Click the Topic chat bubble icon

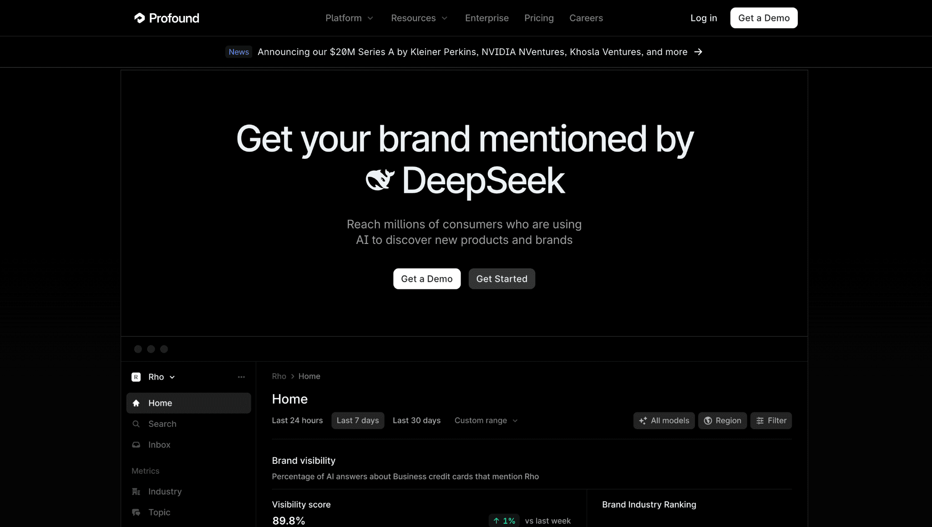tap(136, 512)
